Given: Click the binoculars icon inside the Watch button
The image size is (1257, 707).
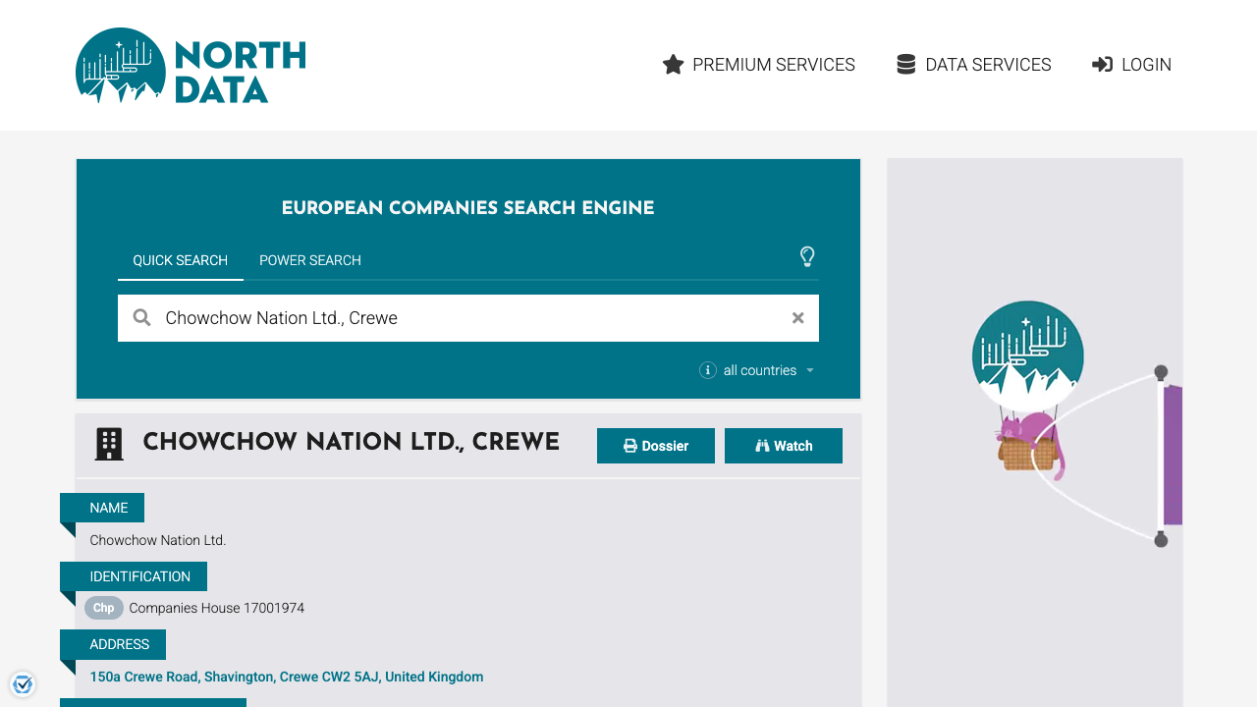Looking at the screenshot, I should 763,445.
